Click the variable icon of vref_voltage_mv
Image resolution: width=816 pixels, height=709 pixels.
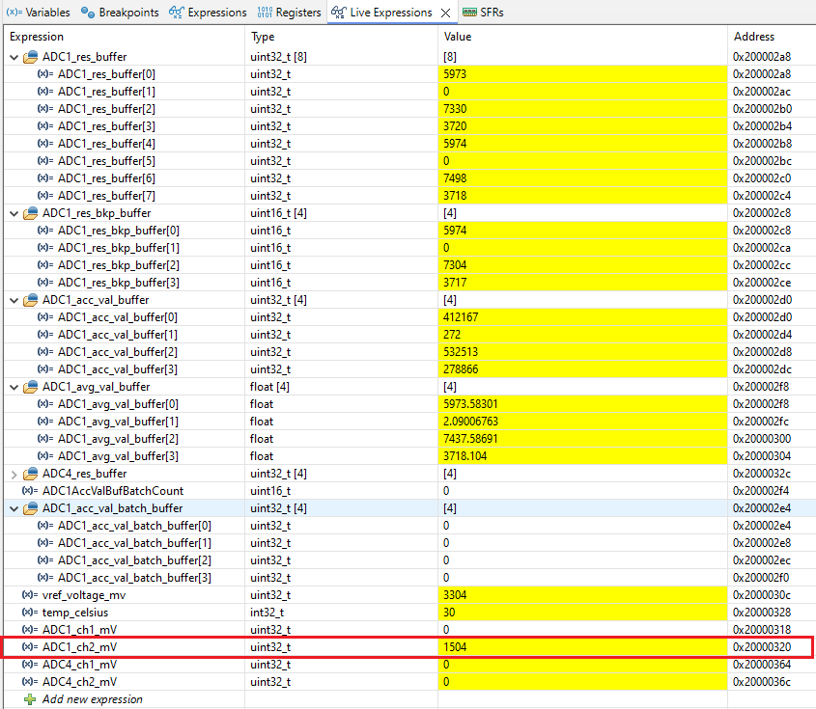pyautogui.click(x=30, y=595)
